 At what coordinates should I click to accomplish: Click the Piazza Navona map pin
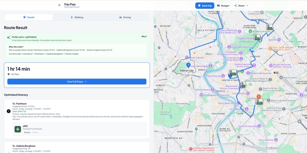coord(223,76)
